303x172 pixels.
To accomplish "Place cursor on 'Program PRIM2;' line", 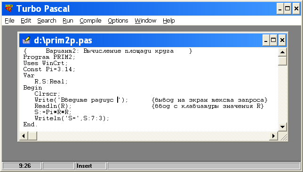I will point(49,57).
